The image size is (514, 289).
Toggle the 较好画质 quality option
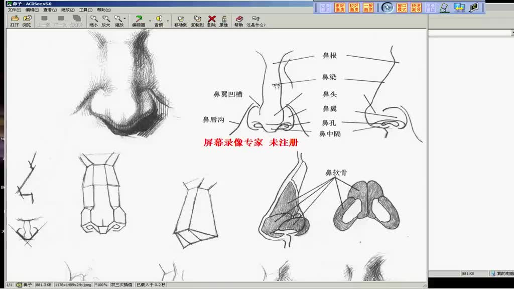pyautogui.click(x=354, y=8)
